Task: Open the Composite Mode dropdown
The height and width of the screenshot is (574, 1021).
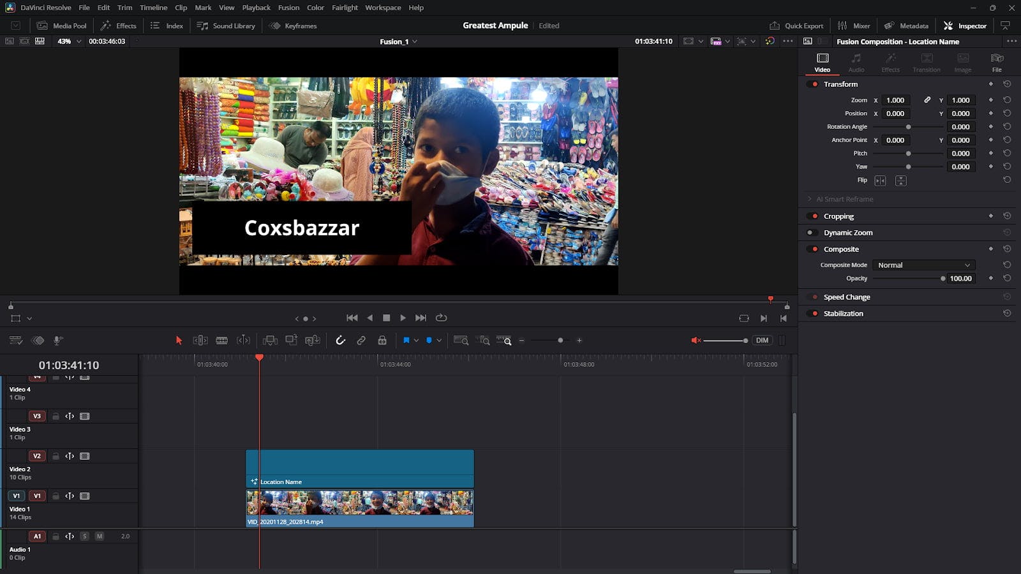Action: (923, 265)
